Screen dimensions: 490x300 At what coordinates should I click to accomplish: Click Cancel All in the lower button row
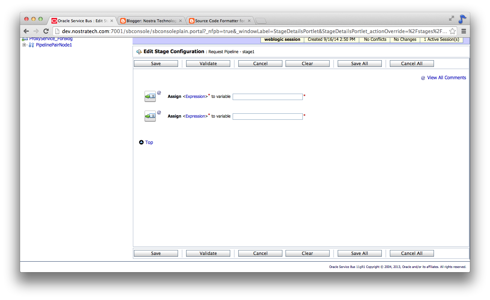coord(412,254)
